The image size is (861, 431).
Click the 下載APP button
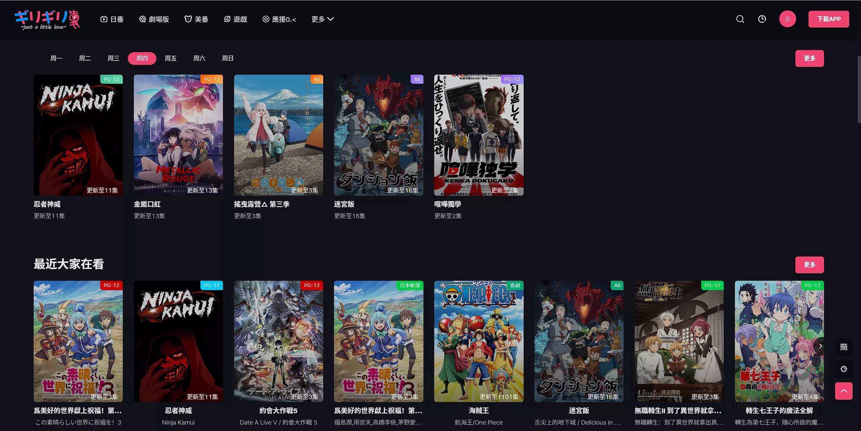click(x=829, y=19)
